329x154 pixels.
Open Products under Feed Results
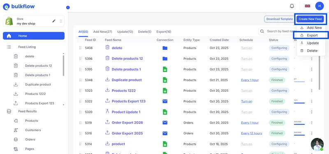pos(32,120)
